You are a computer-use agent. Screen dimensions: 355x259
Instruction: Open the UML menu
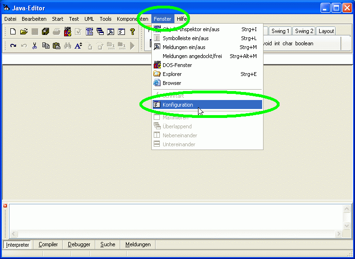pos(89,19)
